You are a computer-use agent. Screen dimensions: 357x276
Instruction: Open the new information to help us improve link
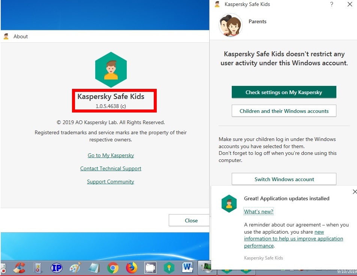294,238
